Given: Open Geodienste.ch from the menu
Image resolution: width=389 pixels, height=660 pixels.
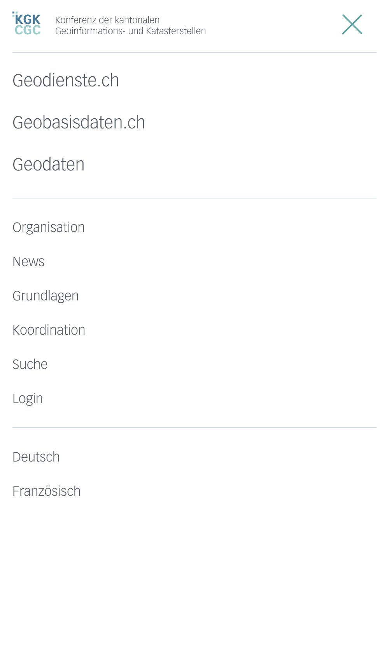Looking at the screenshot, I should coord(66,81).
